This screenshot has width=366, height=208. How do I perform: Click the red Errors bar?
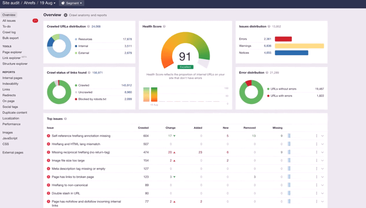(x=284, y=39)
